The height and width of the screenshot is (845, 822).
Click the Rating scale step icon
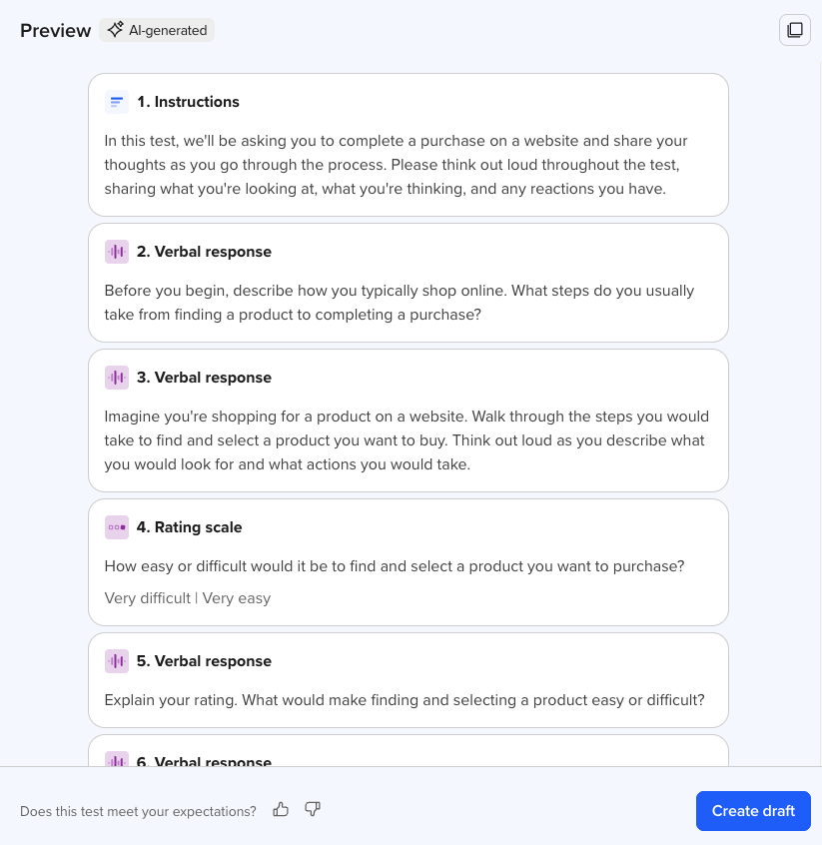(117, 527)
